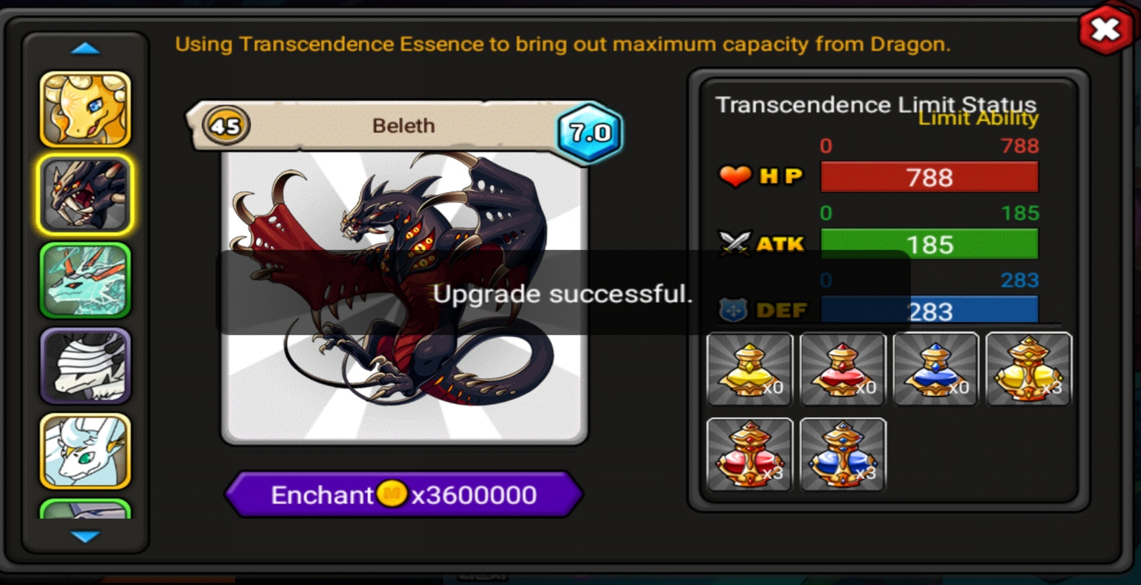Select the large yellow essence potion x3

click(x=1029, y=369)
